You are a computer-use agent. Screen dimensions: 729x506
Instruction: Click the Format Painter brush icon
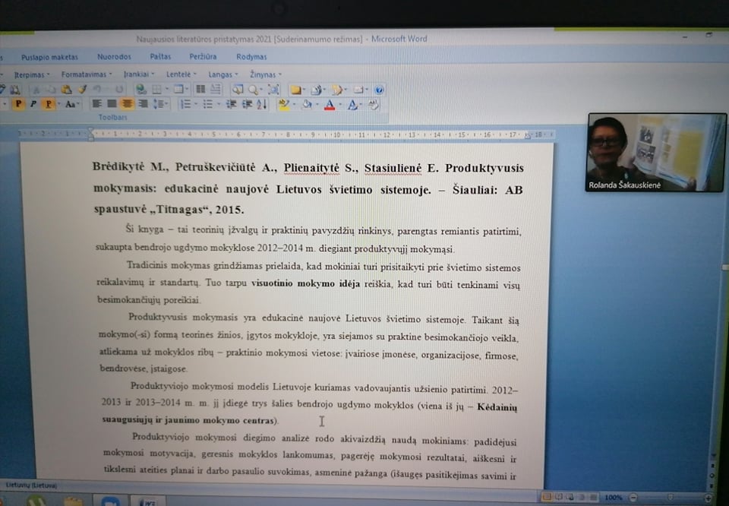82,90
